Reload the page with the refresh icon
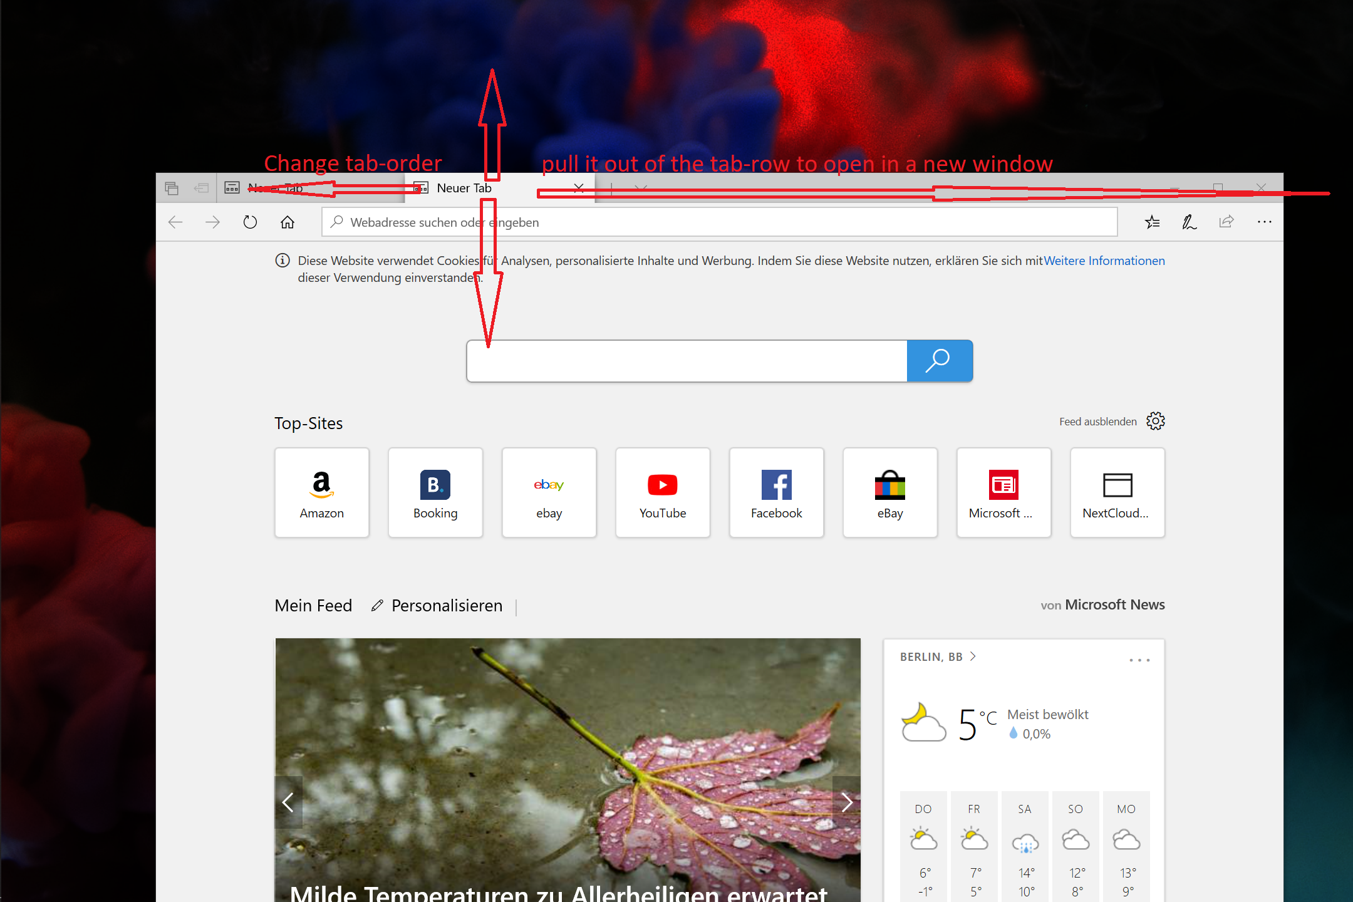 coord(250,222)
